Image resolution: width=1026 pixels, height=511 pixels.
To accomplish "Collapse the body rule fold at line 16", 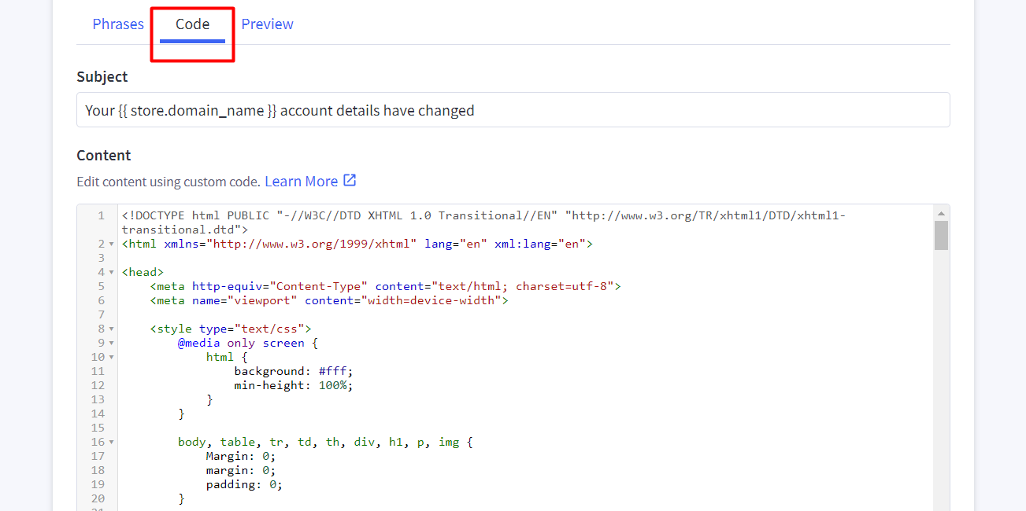I will click(112, 443).
